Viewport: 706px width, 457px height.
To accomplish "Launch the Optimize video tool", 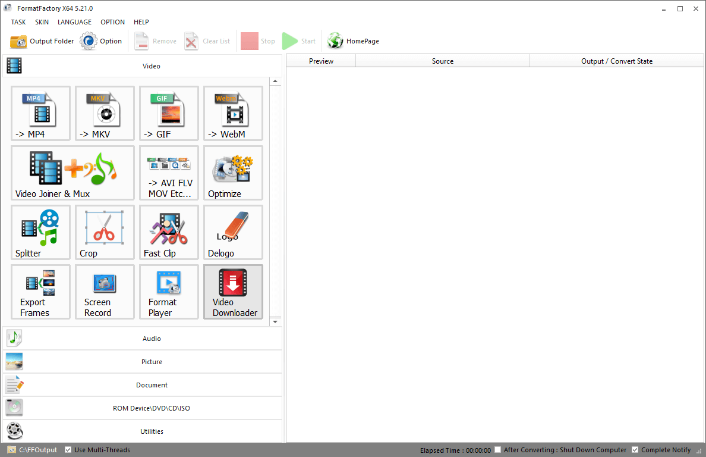I will click(x=233, y=173).
